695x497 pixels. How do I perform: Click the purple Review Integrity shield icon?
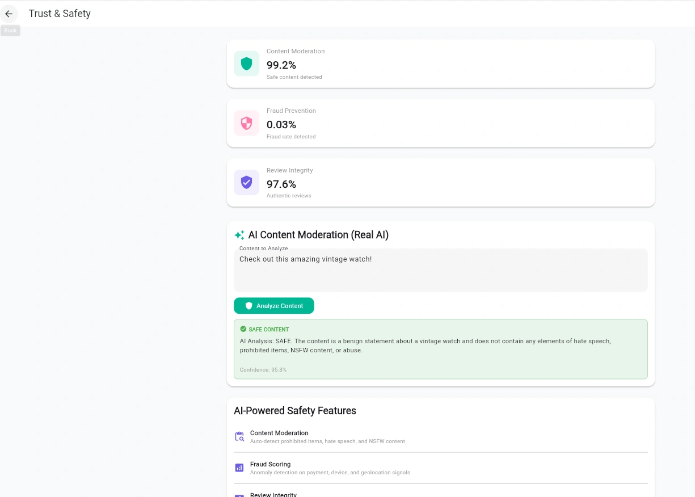coord(246,182)
